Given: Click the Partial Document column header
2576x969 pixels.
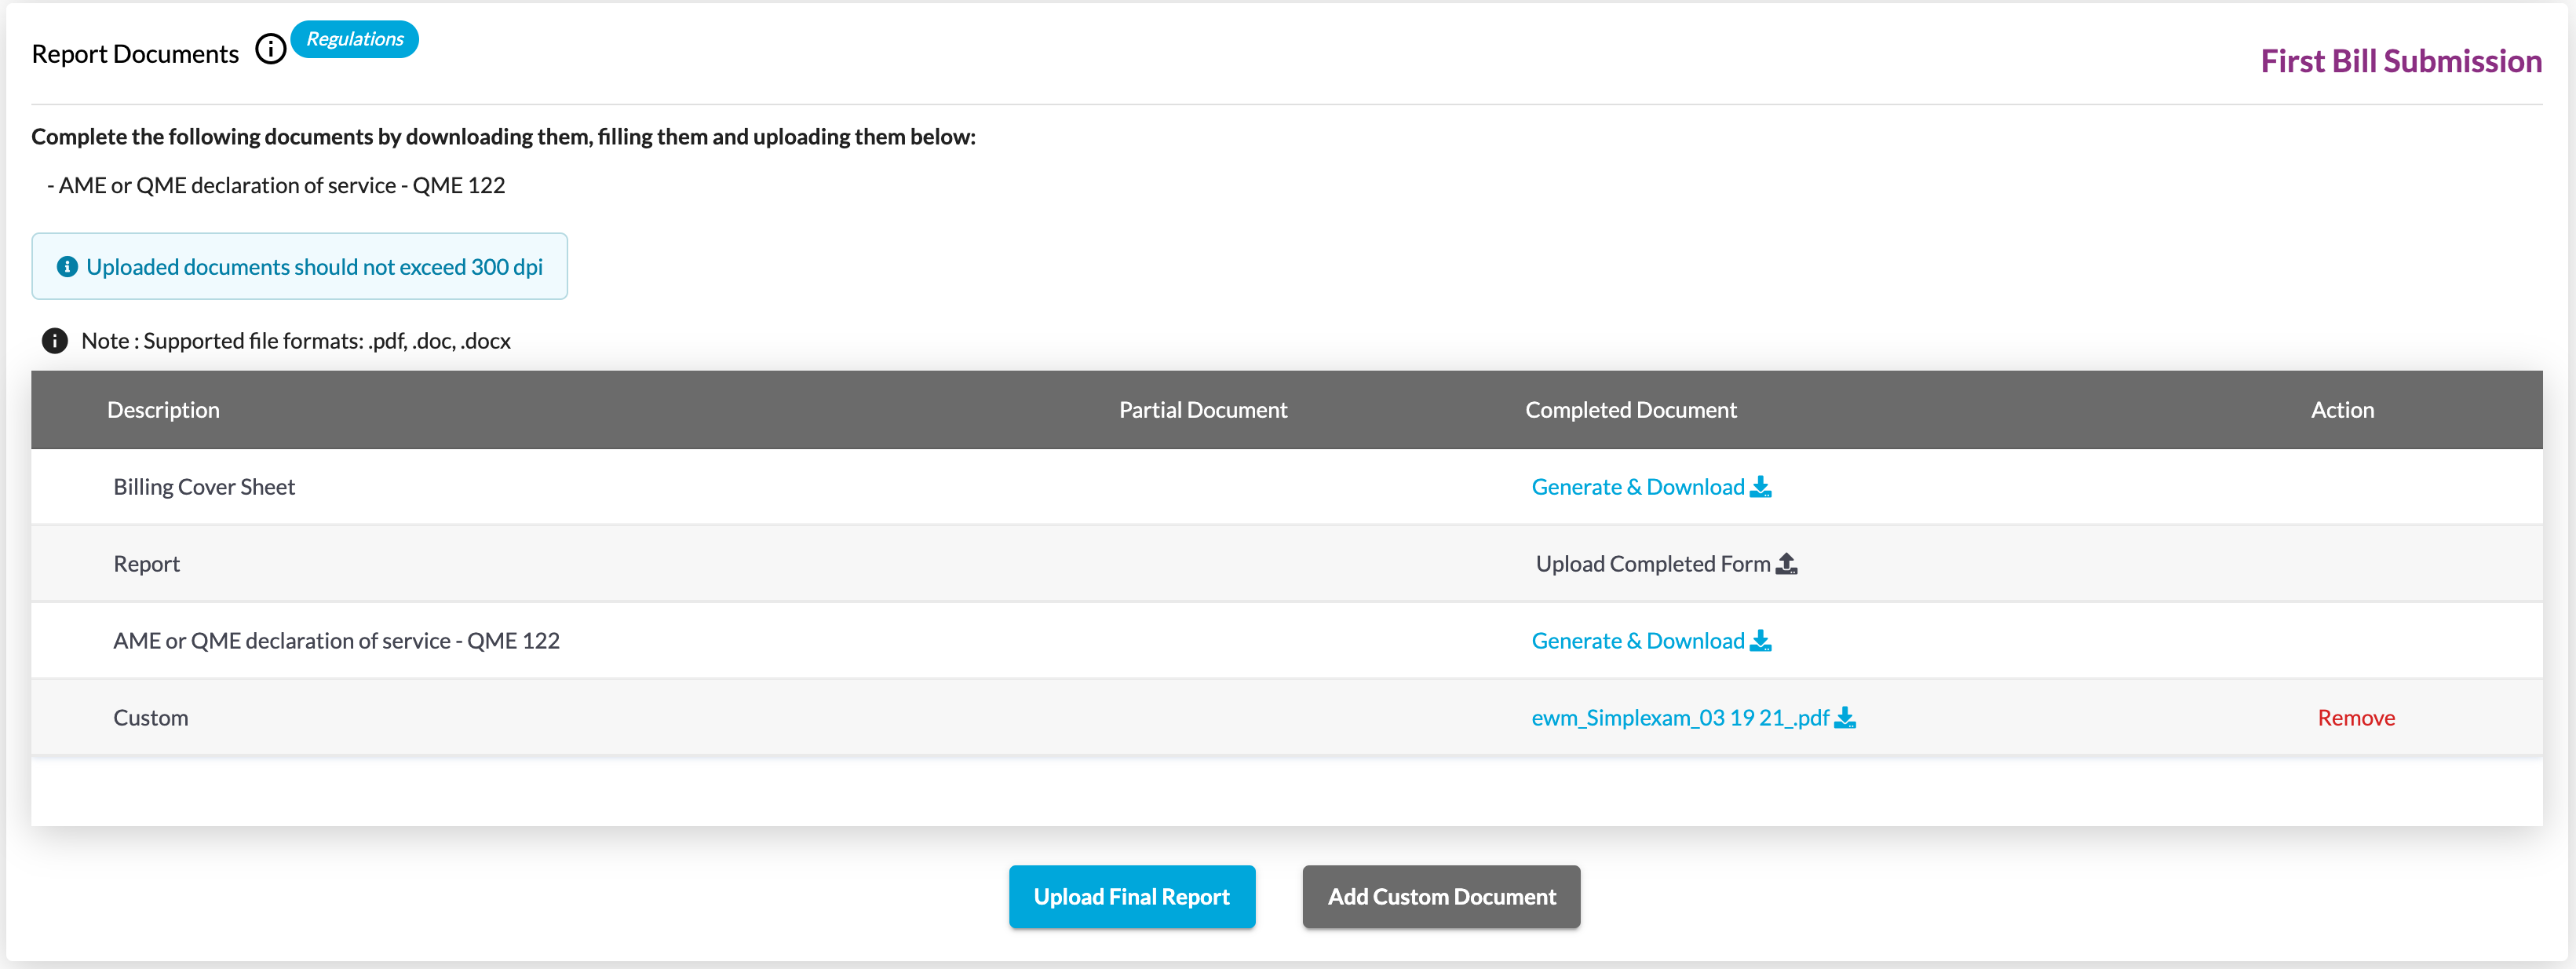Looking at the screenshot, I should click(x=1202, y=410).
